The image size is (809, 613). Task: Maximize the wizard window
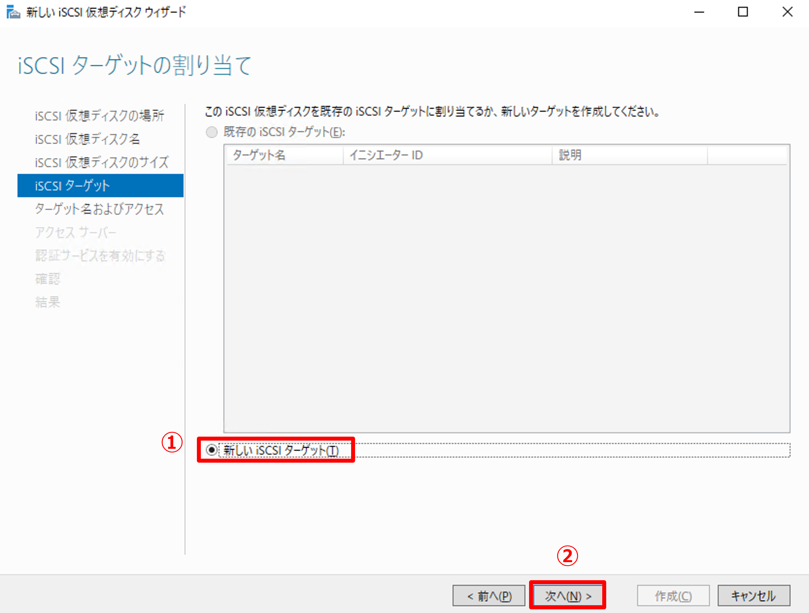(743, 12)
